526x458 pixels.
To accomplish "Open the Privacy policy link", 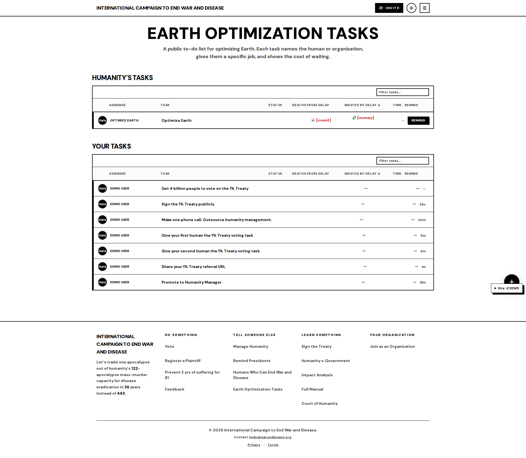I will coord(254,445).
